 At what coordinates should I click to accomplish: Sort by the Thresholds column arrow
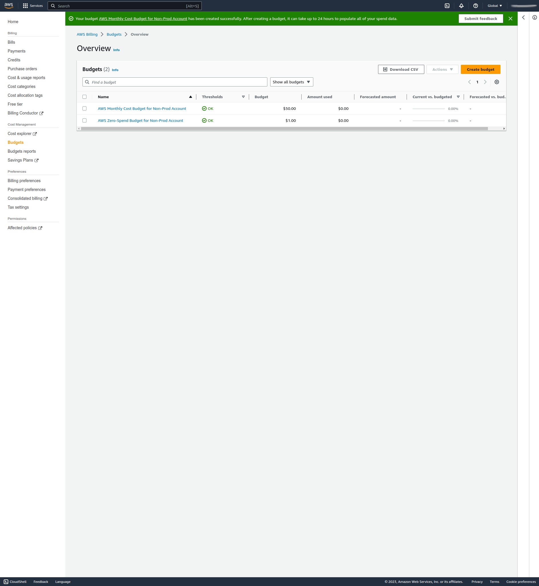(x=243, y=97)
